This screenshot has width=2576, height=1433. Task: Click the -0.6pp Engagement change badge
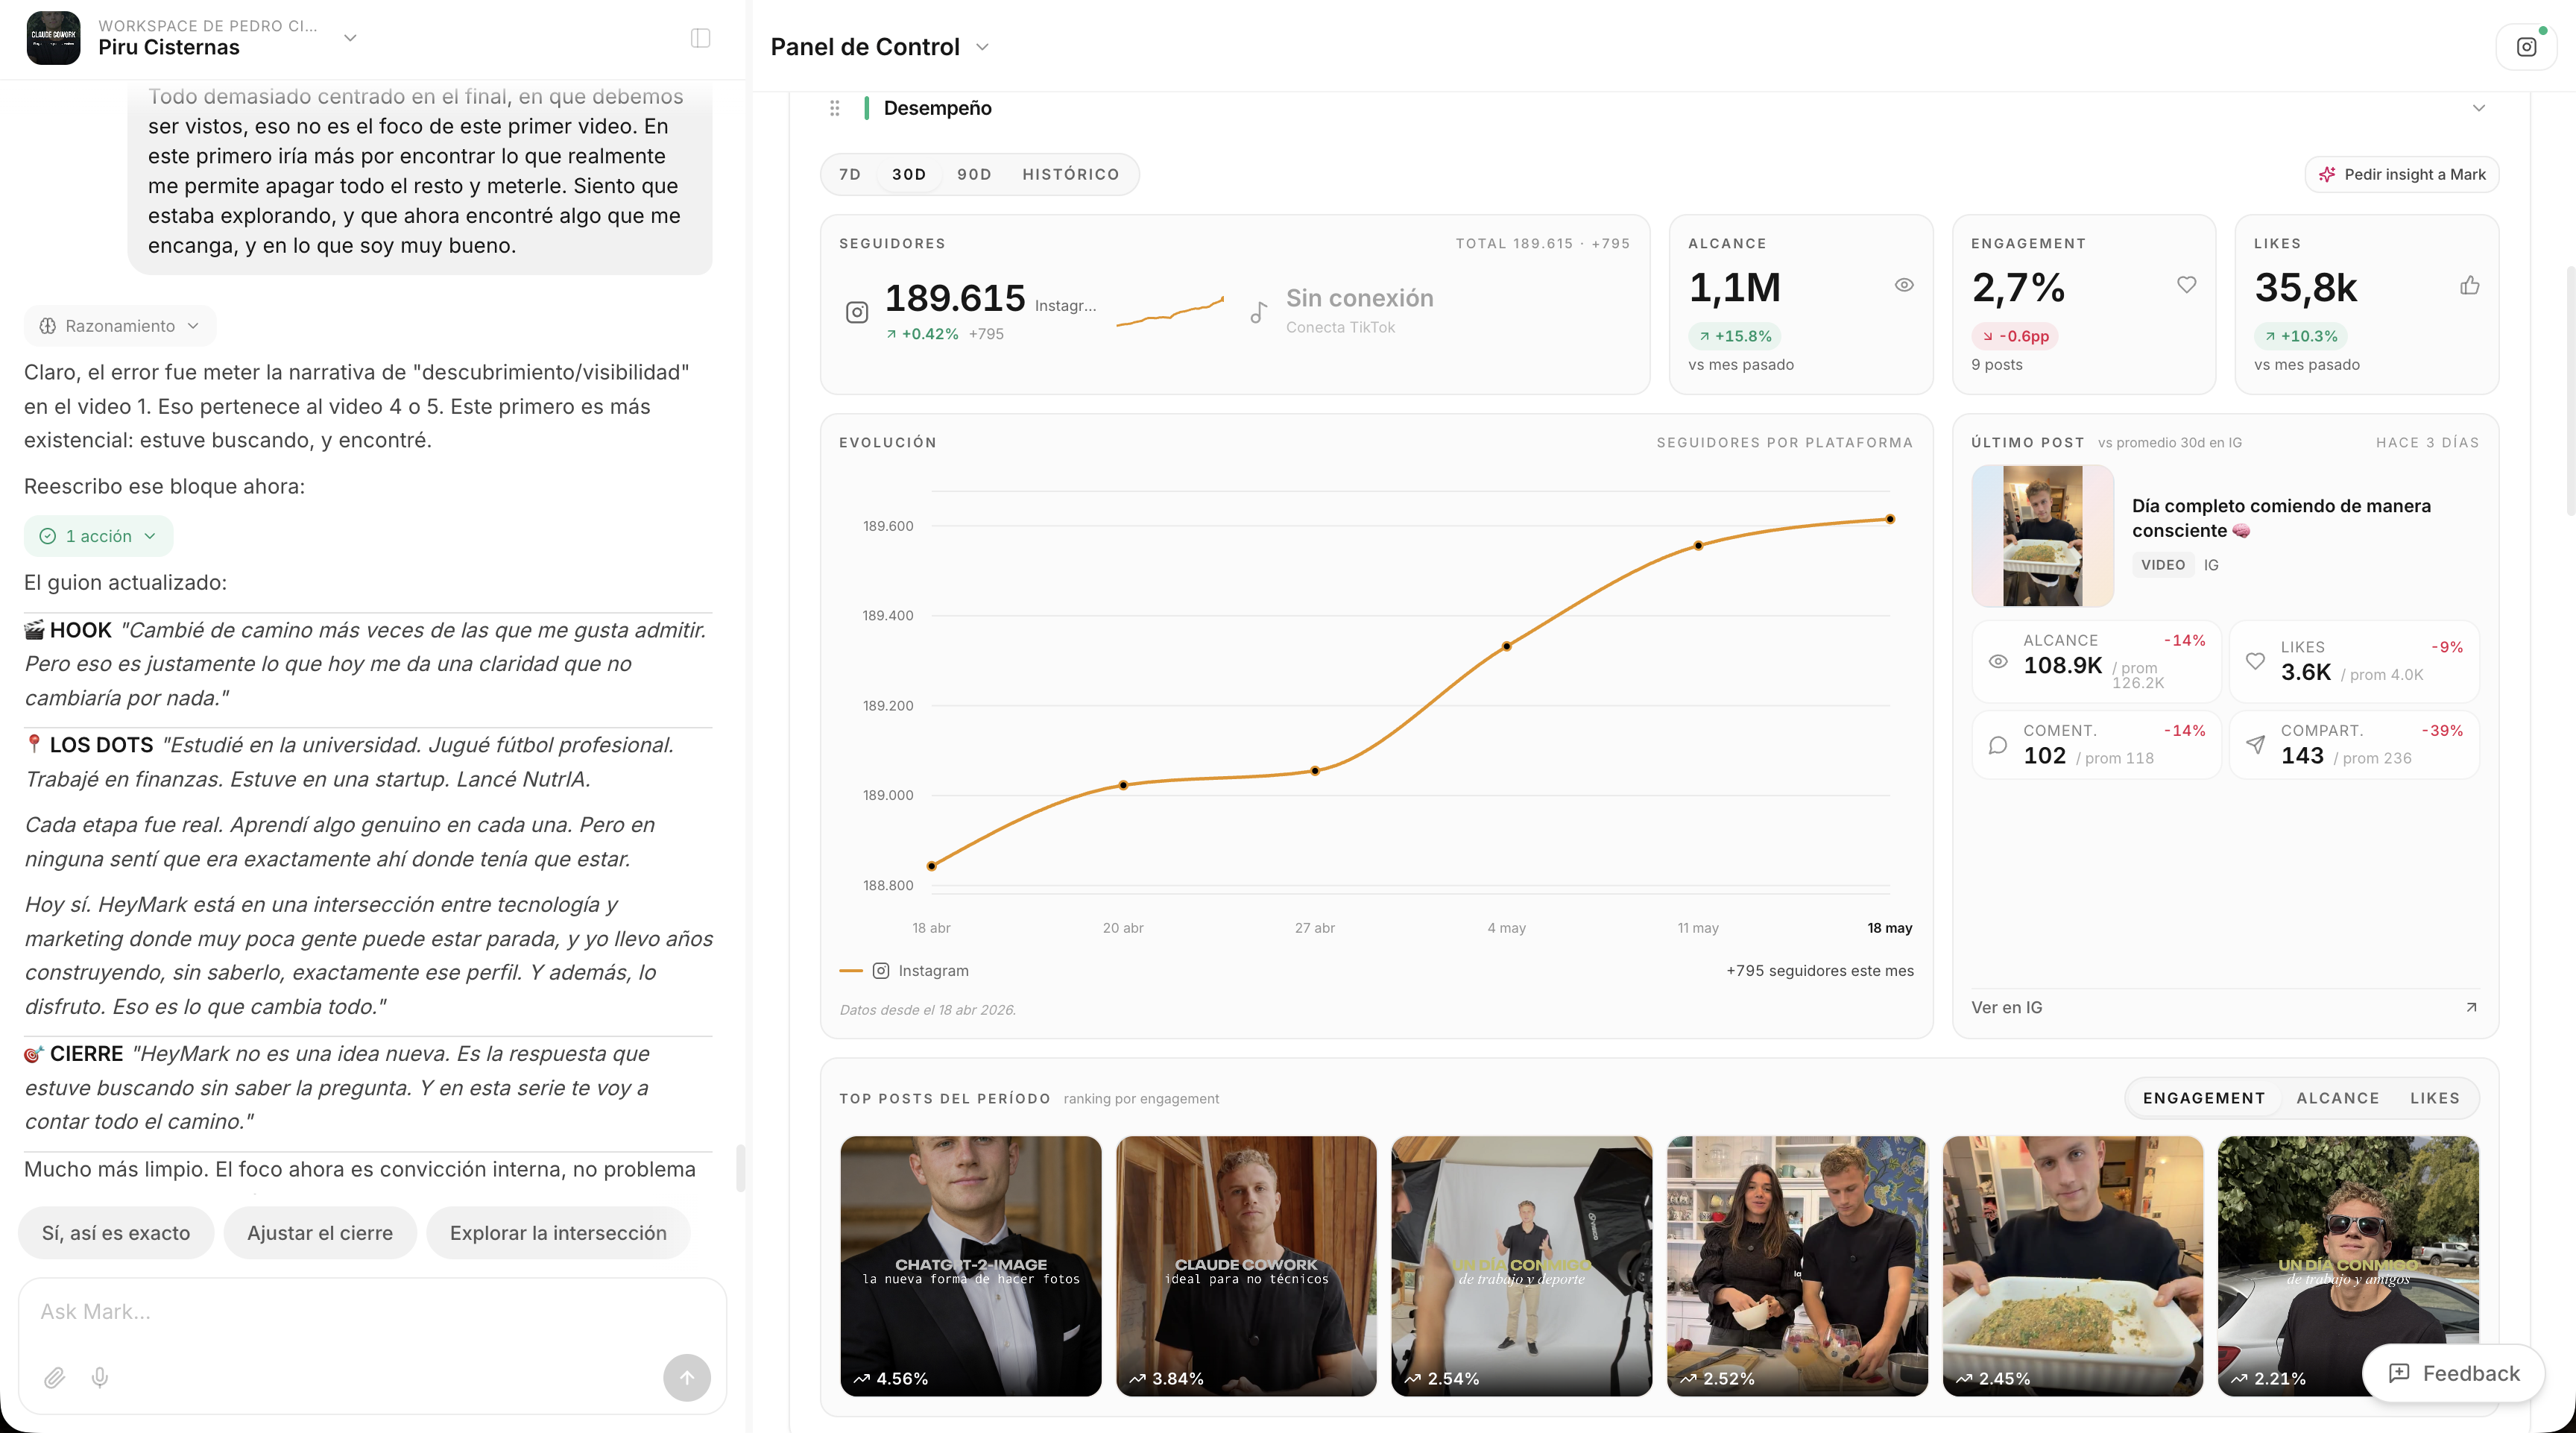pyautogui.click(x=2015, y=336)
